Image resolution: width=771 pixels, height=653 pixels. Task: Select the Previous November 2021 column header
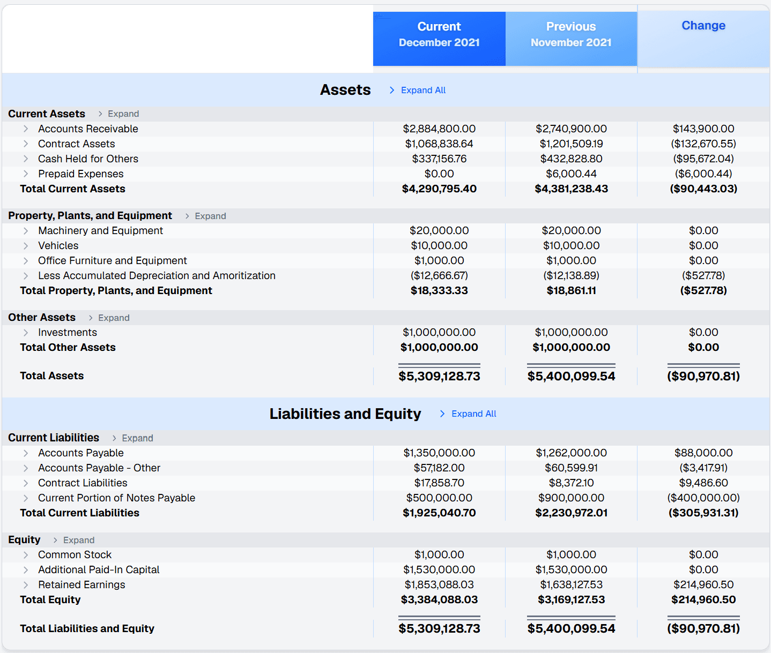pos(571,39)
